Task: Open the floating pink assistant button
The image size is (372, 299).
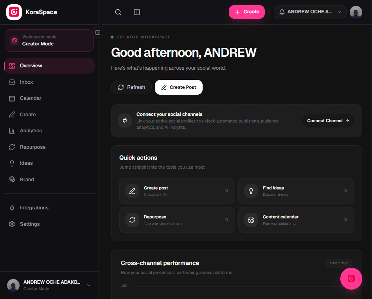Action: [x=351, y=279]
